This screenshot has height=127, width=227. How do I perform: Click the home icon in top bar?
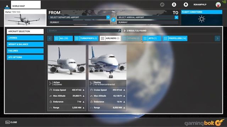tap(7, 6)
